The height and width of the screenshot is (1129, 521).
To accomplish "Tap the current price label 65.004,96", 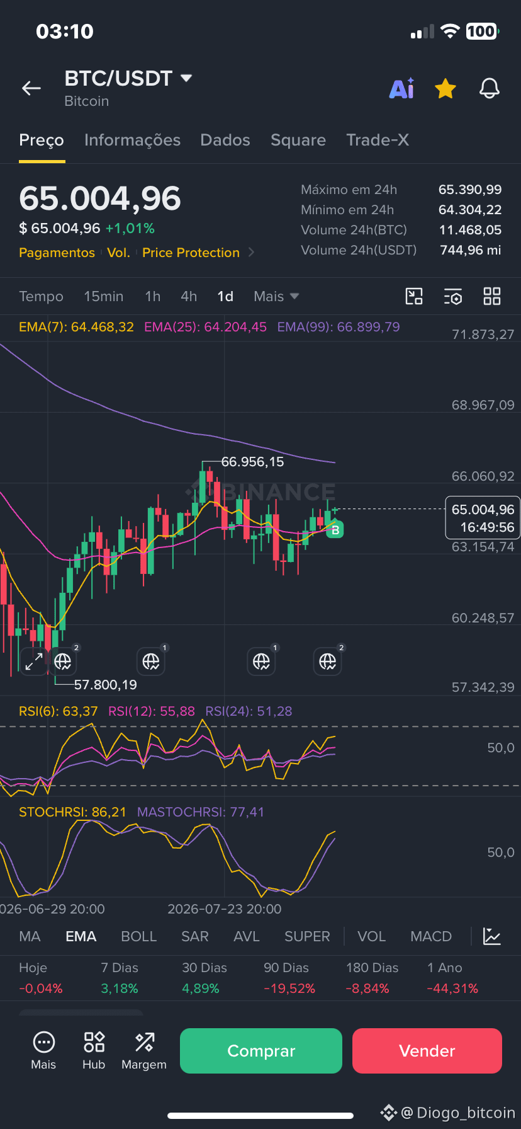I will tap(483, 518).
